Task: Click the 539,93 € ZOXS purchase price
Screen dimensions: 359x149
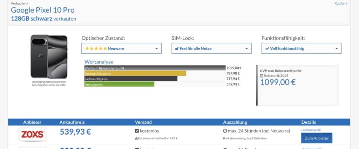Action: click(75, 131)
